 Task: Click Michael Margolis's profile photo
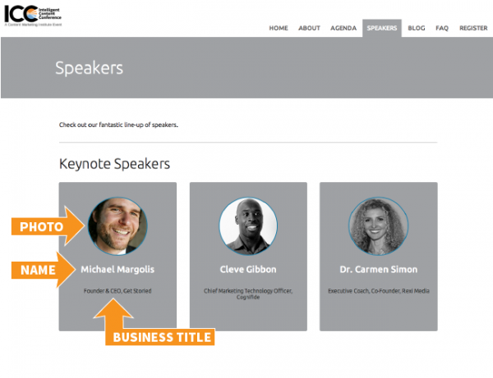pos(117,225)
